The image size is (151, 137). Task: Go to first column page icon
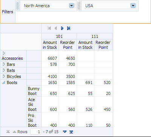[x=49, y=28]
